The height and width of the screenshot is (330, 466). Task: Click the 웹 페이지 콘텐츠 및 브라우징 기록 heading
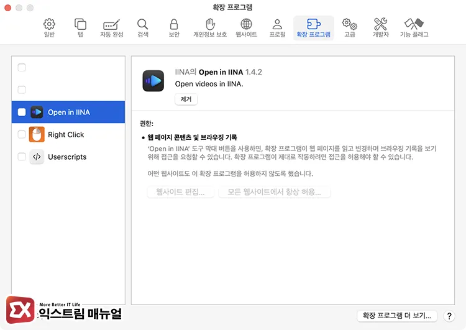192,137
